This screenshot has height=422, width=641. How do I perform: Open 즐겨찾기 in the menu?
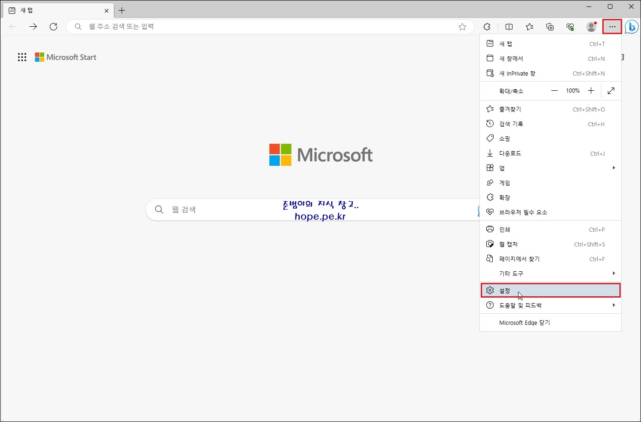coord(550,109)
